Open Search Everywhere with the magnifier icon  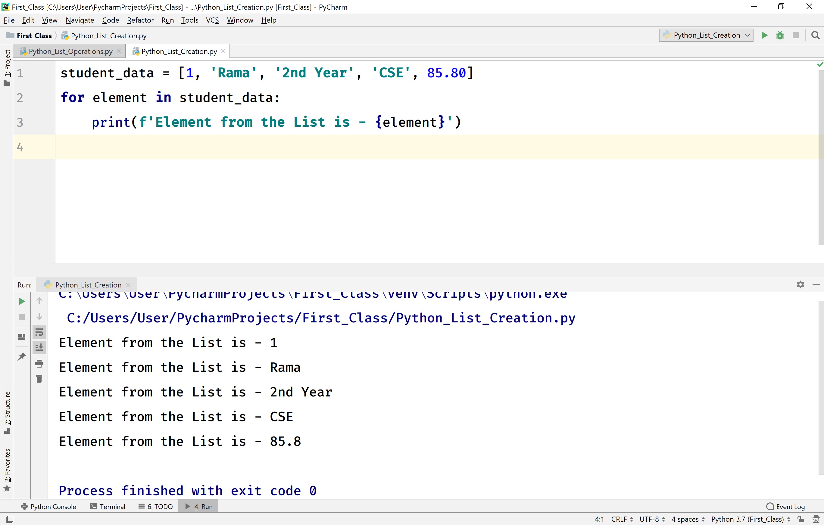click(816, 35)
